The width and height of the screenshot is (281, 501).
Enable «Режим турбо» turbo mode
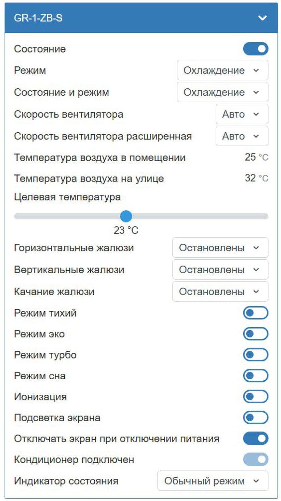255,355
